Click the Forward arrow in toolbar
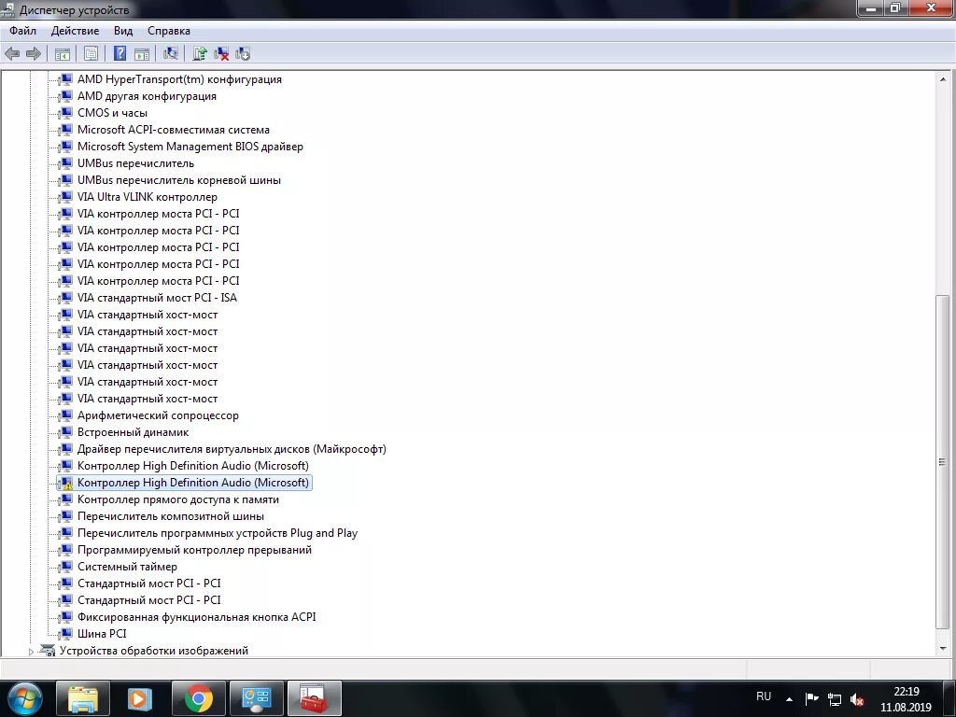The image size is (956, 717). pos(34,53)
